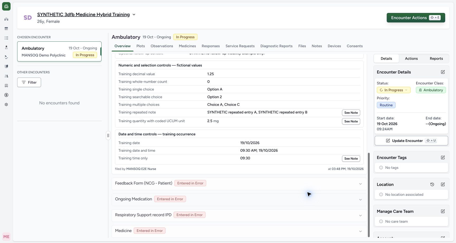Image resolution: width=456 pixels, height=243 pixels.
Task: Click the ME user avatar
Action: (6, 237)
